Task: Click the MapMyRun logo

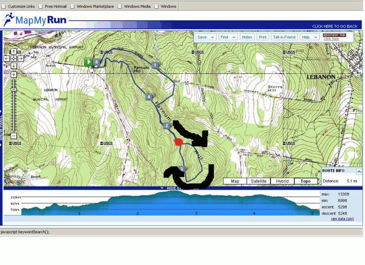Action: point(35,19)
